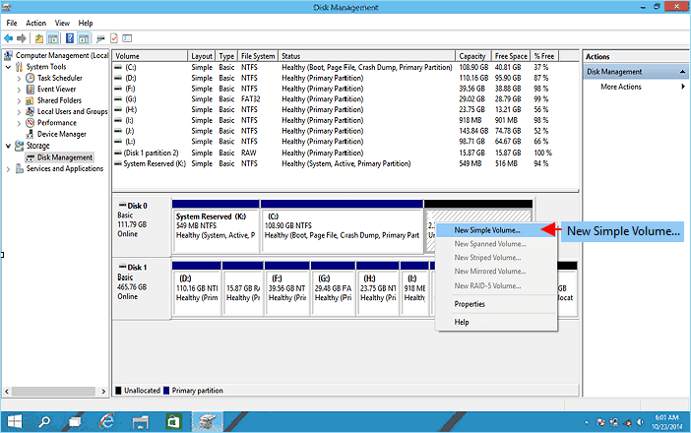The image size is (691, 433).
Task: Open Shared Folders in the console tree
Action: (x=59, y=100)
